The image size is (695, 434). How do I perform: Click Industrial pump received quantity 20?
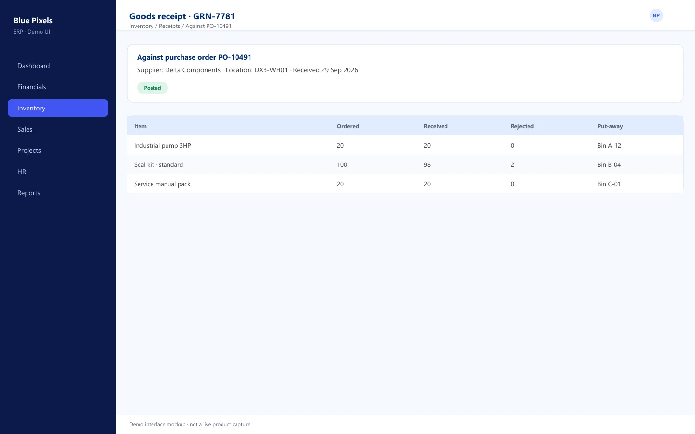[x=427, y=145]
